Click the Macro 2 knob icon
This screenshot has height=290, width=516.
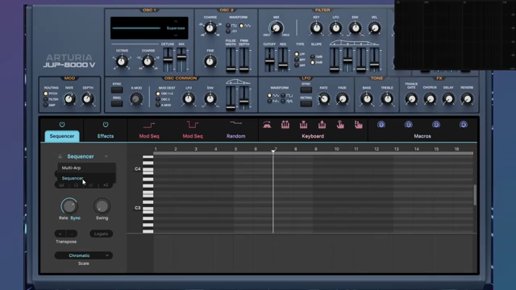click(x=409, y=125)
